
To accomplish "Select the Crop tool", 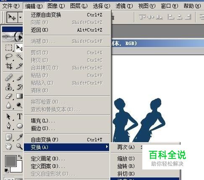I will pos(8,66).
